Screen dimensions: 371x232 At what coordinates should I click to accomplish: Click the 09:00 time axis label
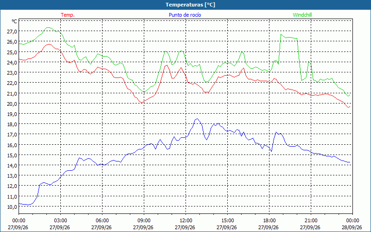[x=144, y=221]
